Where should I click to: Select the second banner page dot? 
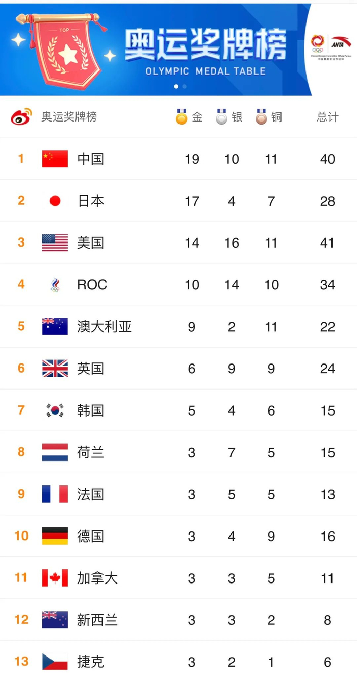point(184,86)
